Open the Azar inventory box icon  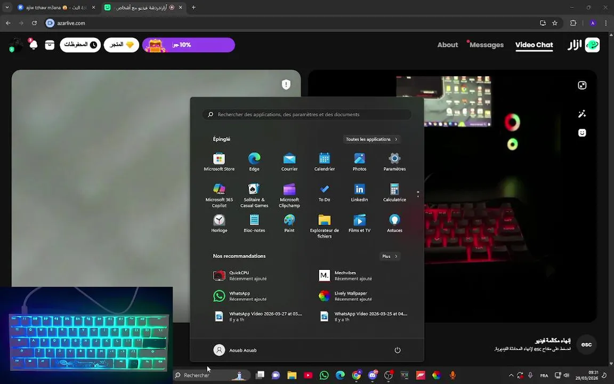[x=50, y=45]
